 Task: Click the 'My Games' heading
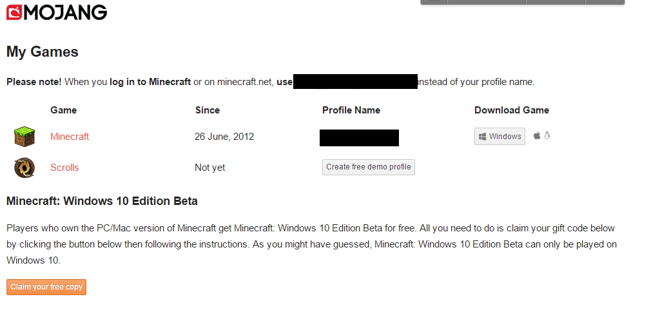tap(43, 52)
